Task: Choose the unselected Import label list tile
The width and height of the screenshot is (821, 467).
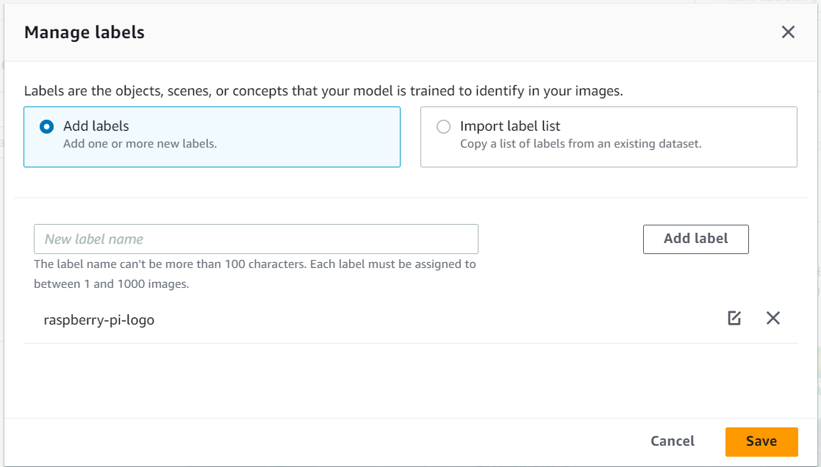Action: (x=609, y=137)
